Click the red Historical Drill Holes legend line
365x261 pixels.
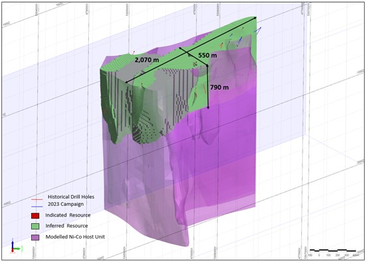click(x=36, y=200)
